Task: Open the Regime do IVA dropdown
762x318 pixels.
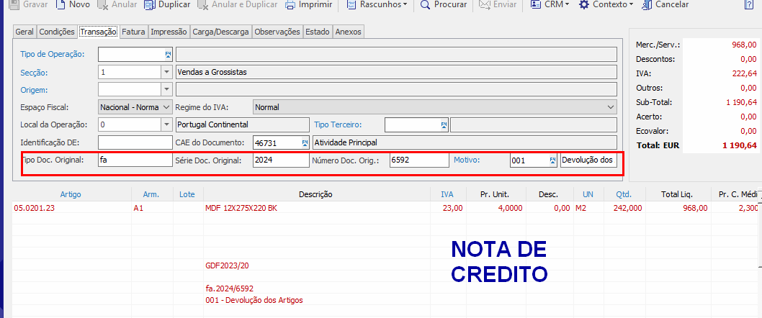Action: 611,107
